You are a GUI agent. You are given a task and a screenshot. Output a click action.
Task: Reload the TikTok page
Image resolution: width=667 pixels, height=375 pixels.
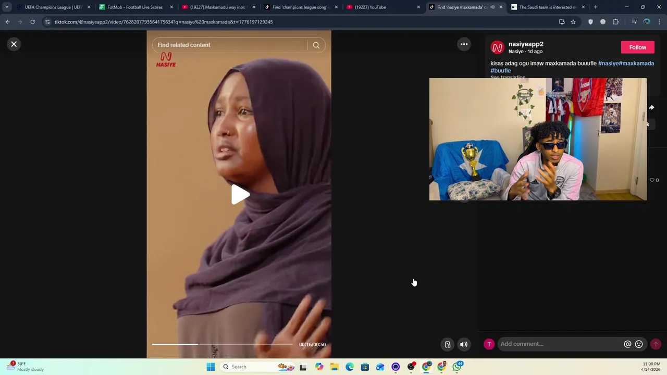(x=32, y=22)
